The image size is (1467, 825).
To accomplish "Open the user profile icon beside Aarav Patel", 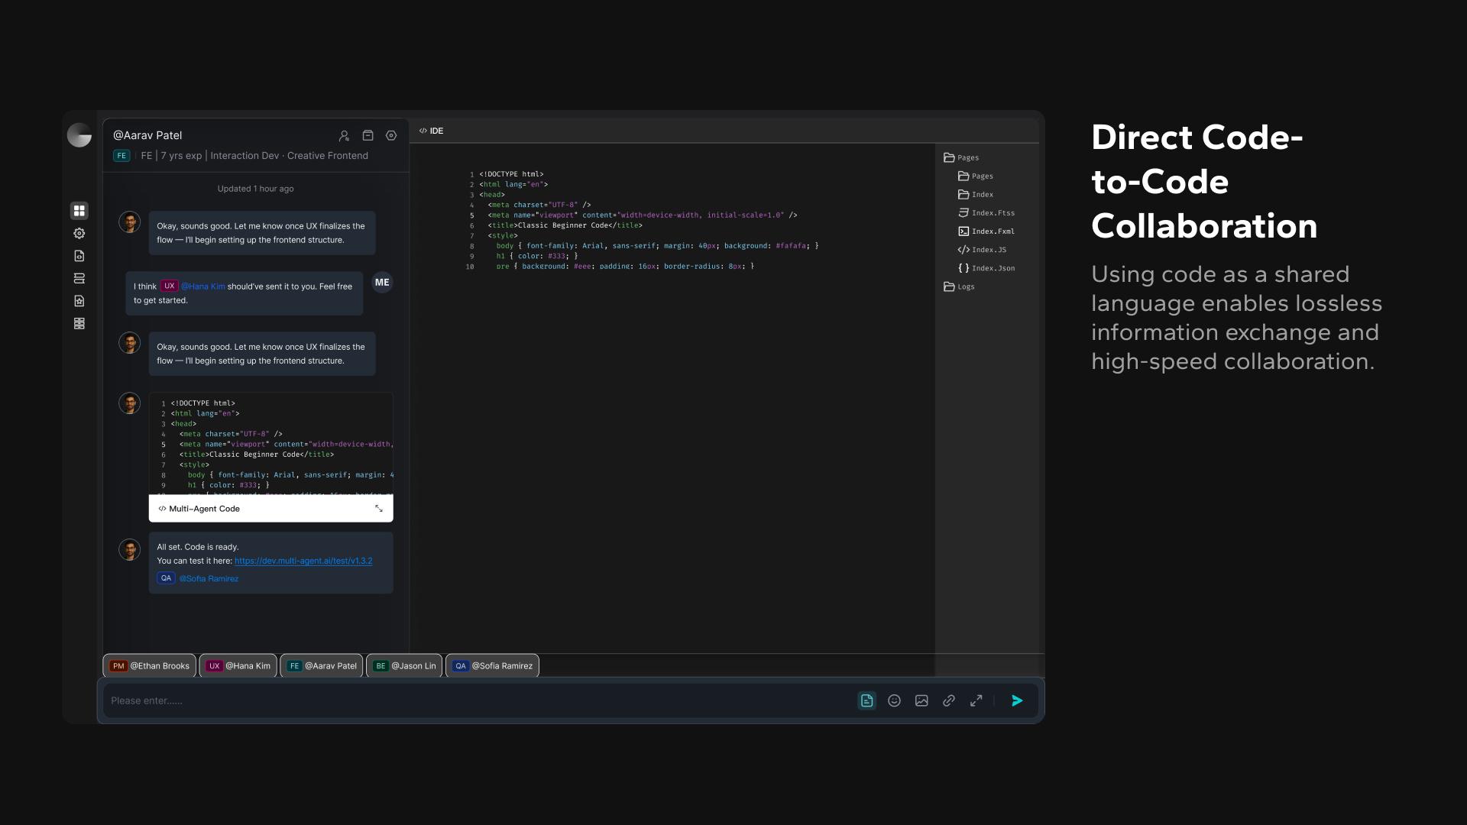I will tap(344, 135).
